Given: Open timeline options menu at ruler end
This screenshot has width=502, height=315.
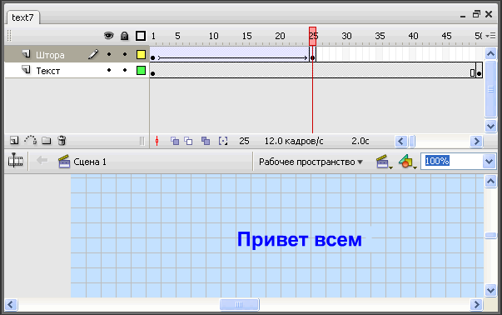Looking at the screenshot, I should click(x=490, y=36).
